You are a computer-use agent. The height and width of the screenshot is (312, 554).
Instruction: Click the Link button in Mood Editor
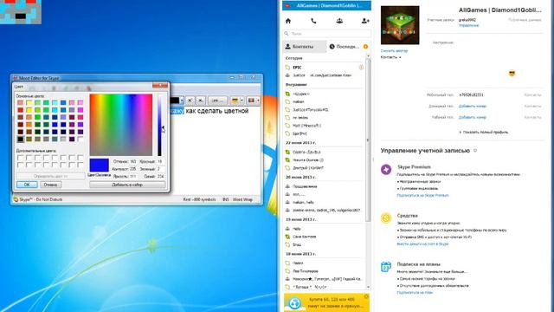(217, 101)
